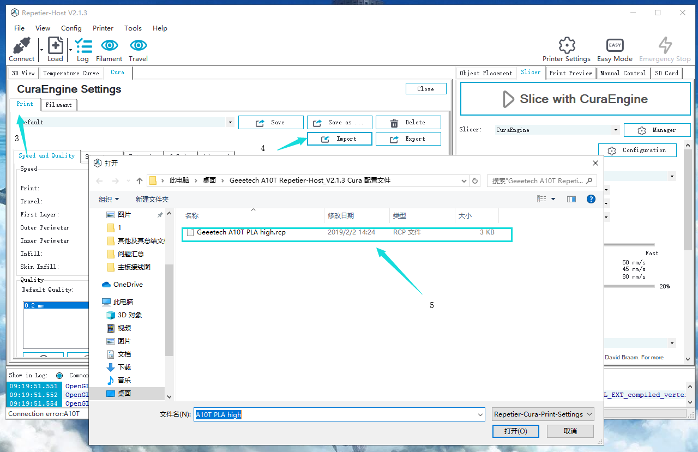Screen dimensions: 698x452
Task: Click the Load file icon
Action: (x=55, y=46)
